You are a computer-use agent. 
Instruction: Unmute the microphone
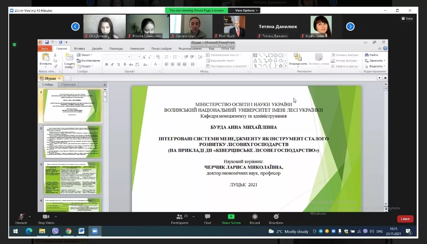tap(21, 217)
